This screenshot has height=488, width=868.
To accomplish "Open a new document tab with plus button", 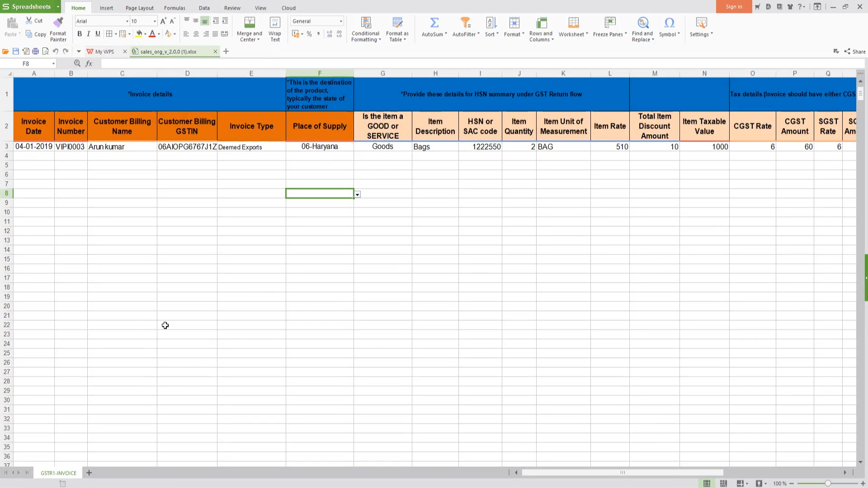I will click(226, 52).
